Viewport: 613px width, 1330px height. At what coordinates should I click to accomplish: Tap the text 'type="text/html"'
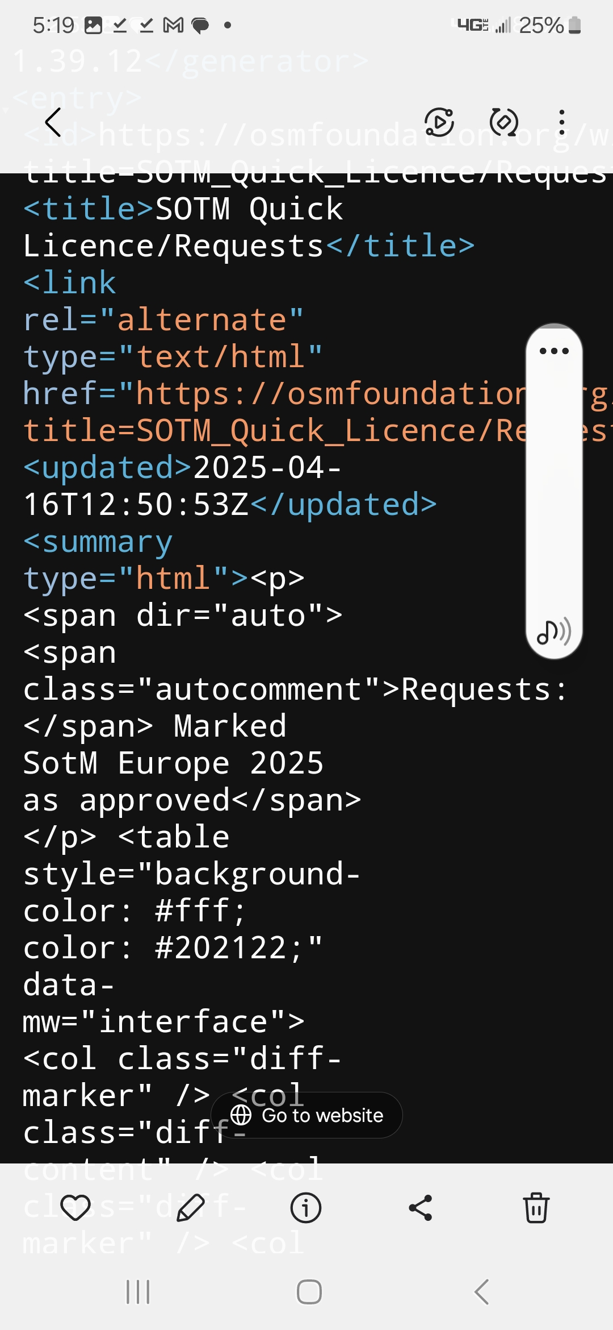click(173, 356)
